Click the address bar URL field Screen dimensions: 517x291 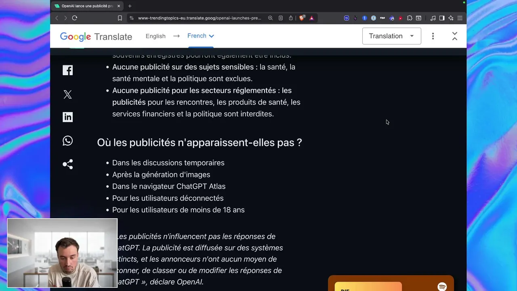[x=200, y=18]
